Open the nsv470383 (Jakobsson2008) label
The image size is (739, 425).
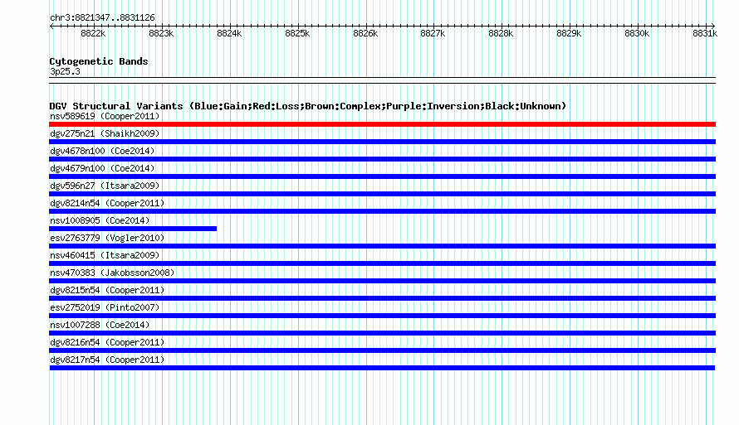pos(112,273)
